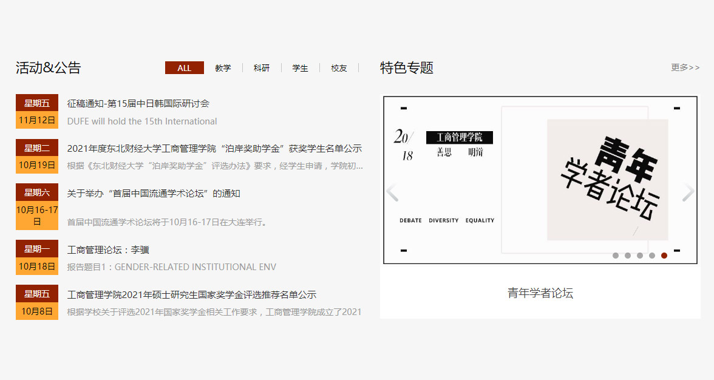Open 首届中国流通学术论坛 通知 link
Screen dimensions: 714x380
click(154, 194)
